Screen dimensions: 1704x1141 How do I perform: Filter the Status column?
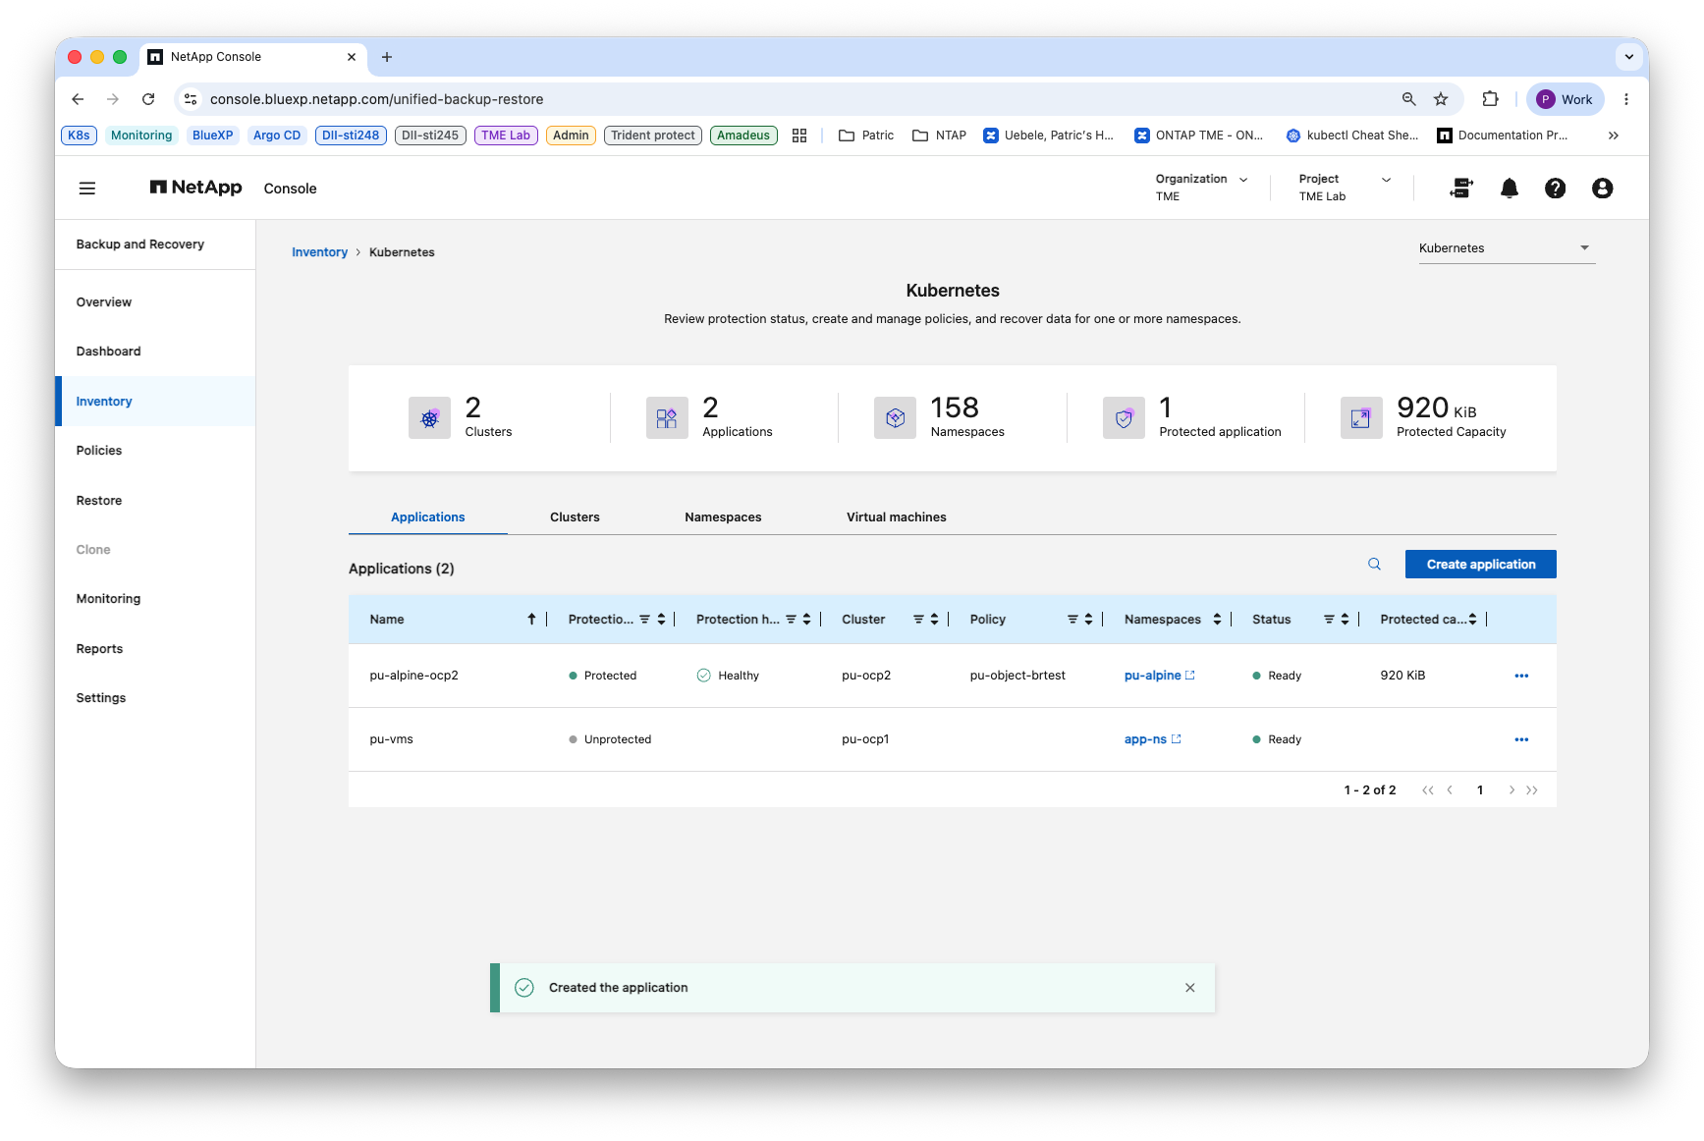(x=1329, y=620)
